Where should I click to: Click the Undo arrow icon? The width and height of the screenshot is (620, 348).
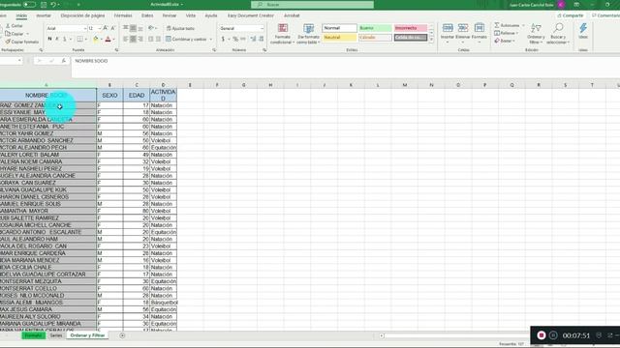pos(53,4)
